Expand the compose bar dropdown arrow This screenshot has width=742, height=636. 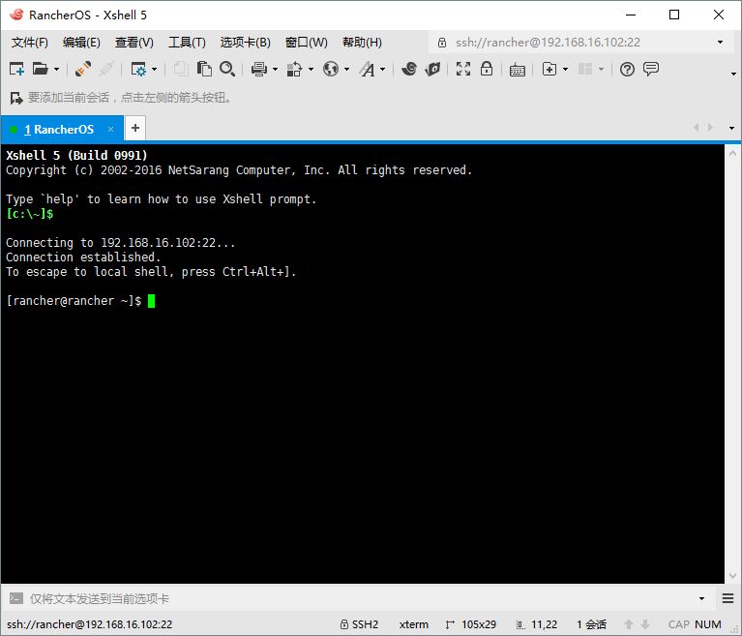coord(701,599)
